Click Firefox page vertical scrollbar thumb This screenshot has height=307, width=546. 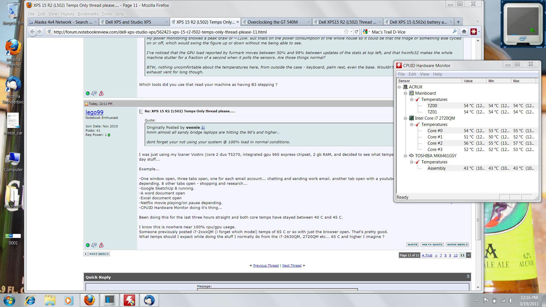478,220
